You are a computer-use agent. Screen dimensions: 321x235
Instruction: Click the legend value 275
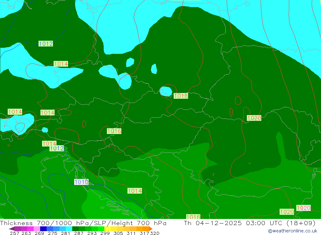pyautogui.click(x=52, y=233)
